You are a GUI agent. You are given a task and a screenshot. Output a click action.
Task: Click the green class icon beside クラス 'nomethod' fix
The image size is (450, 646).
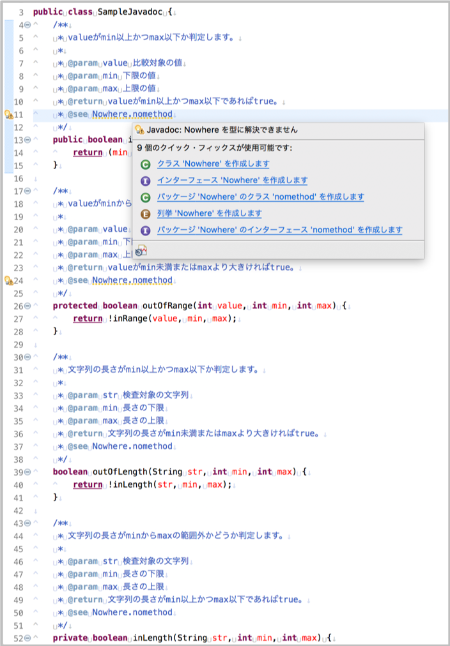(x=145, y=198)
